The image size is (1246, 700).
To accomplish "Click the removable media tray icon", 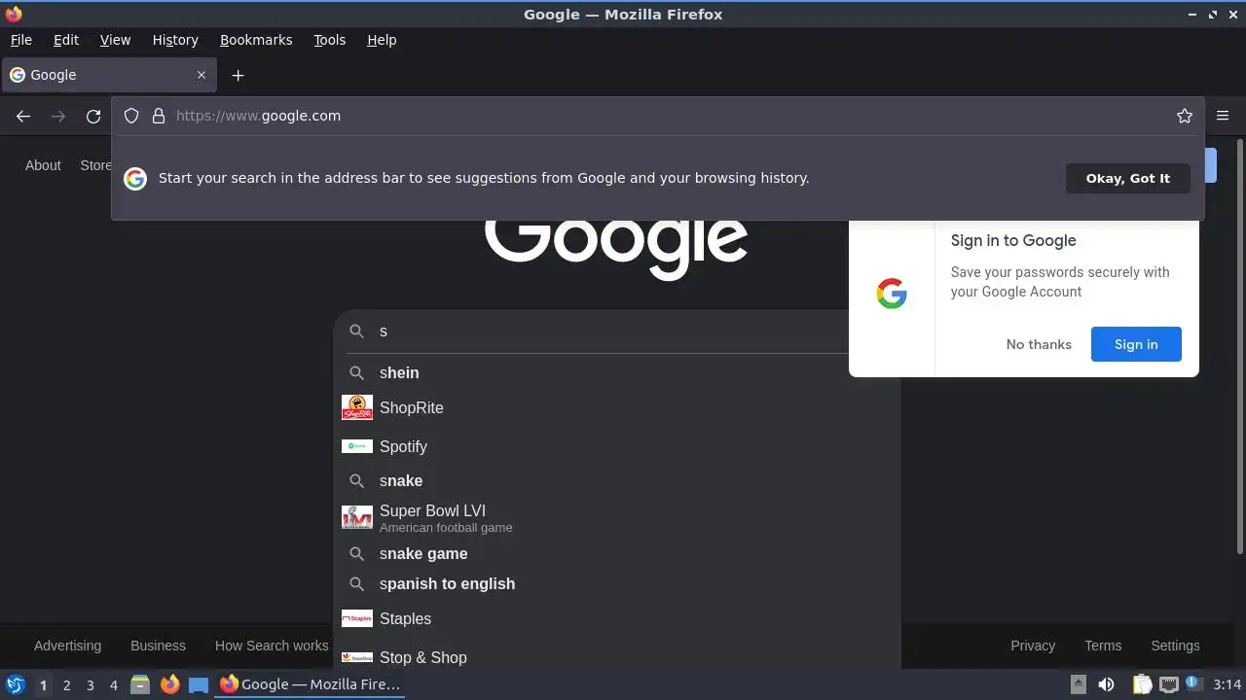I will click(1078, 684).
